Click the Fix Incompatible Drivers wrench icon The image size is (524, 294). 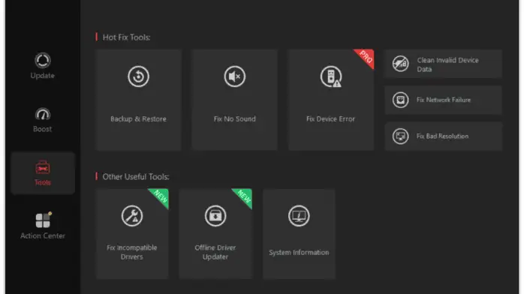pos(132,216)
